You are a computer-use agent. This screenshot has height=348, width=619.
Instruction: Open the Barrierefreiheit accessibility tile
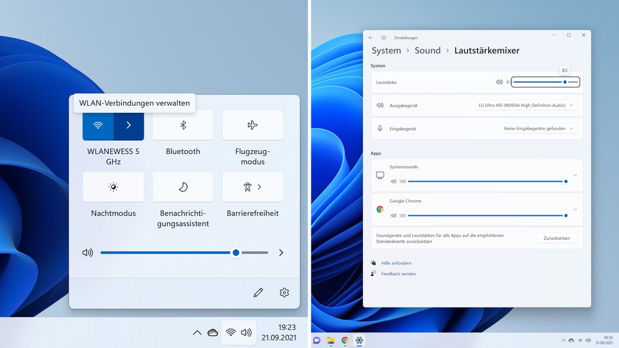point(253,187)
